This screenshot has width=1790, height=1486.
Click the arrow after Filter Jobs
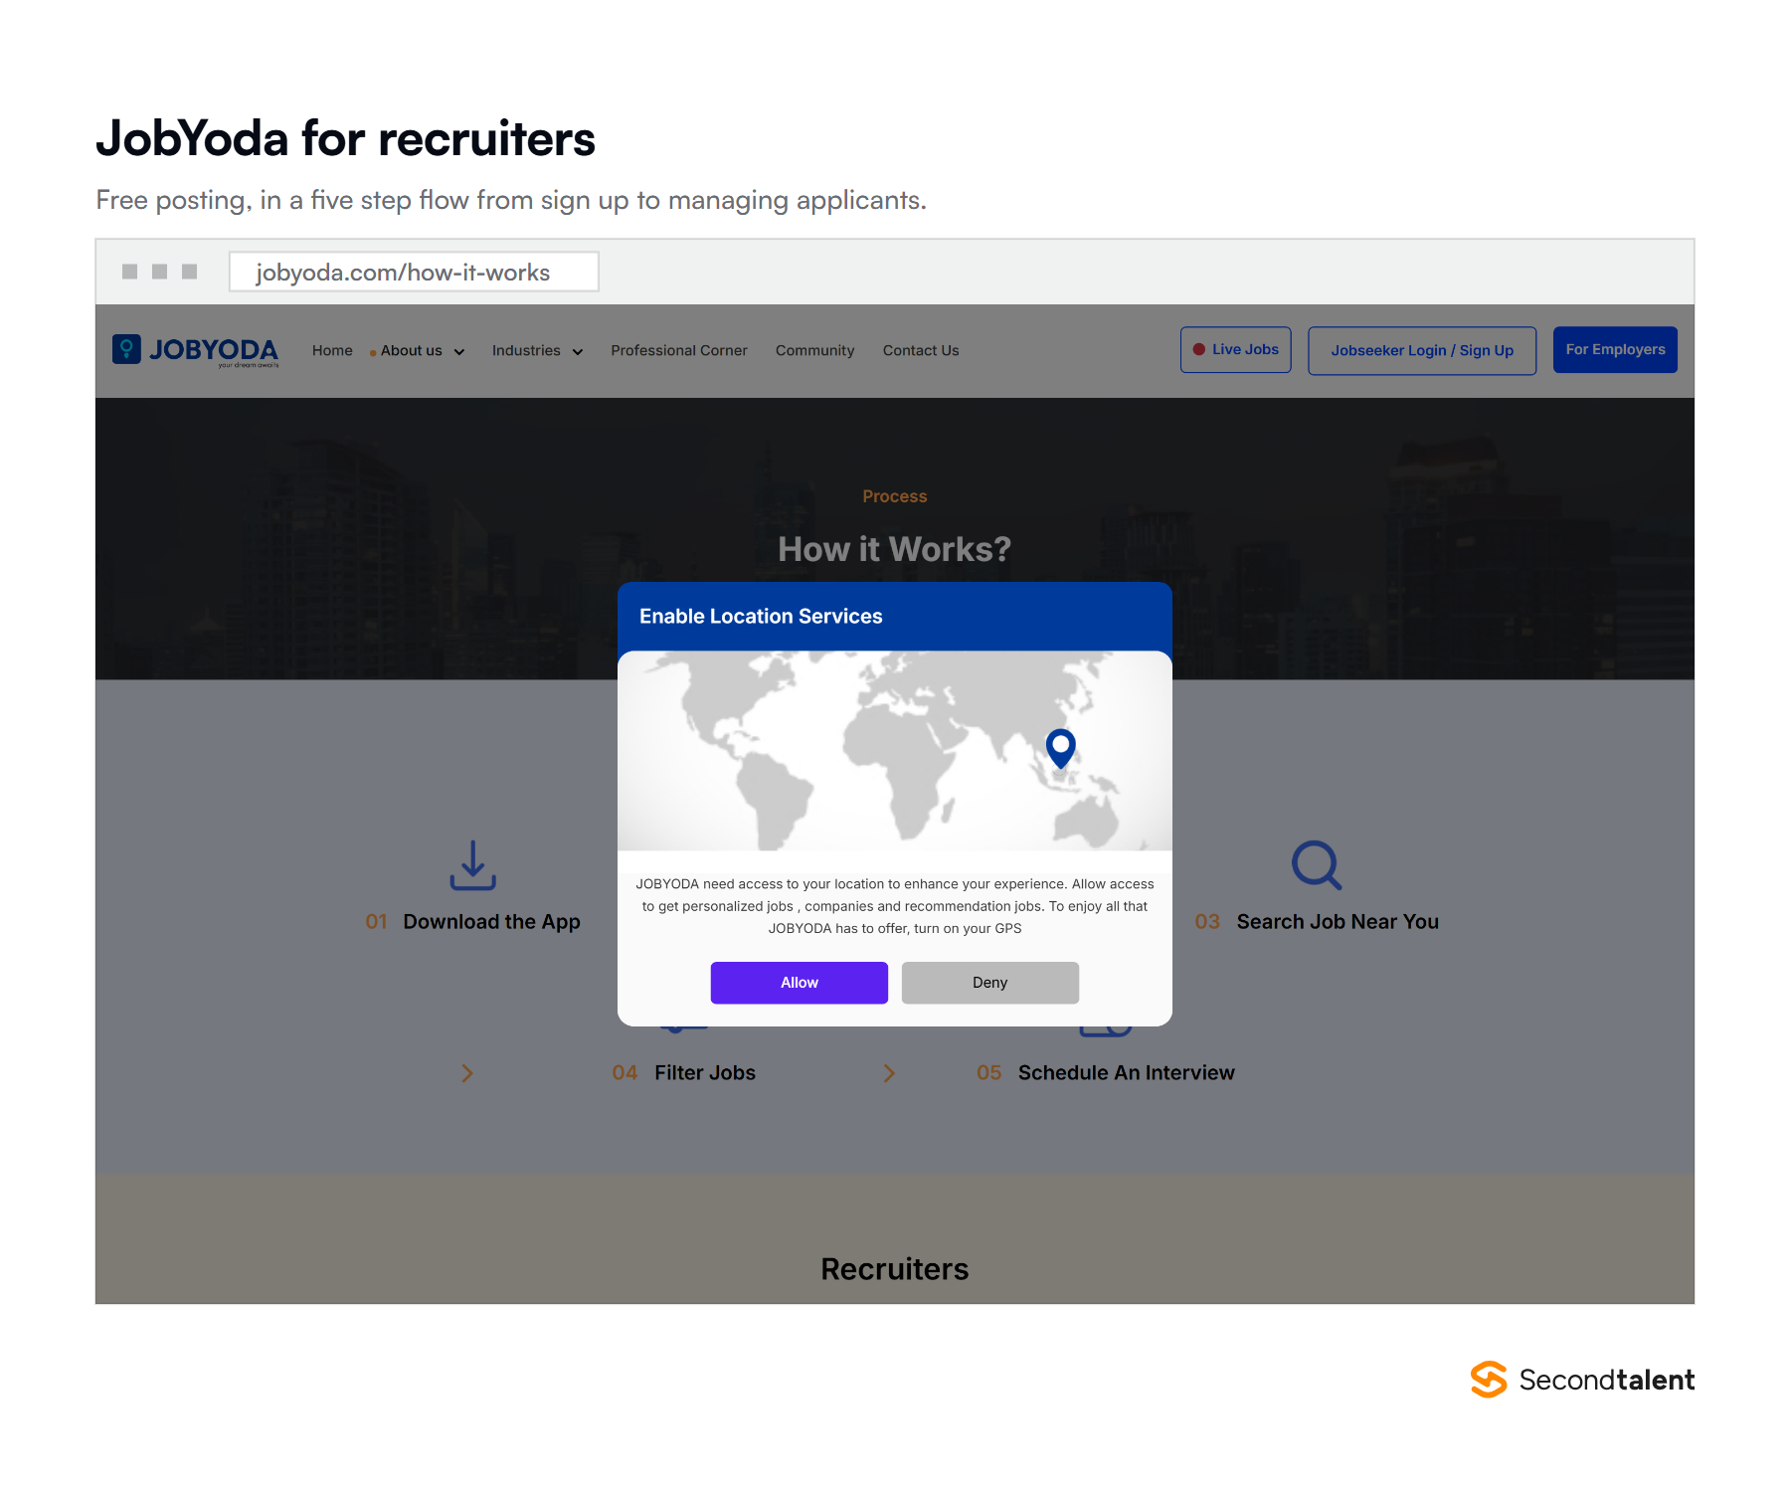click(x=889, y=1073)
